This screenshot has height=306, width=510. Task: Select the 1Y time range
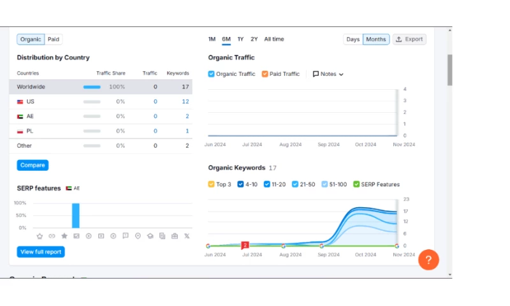click(240, 40)
